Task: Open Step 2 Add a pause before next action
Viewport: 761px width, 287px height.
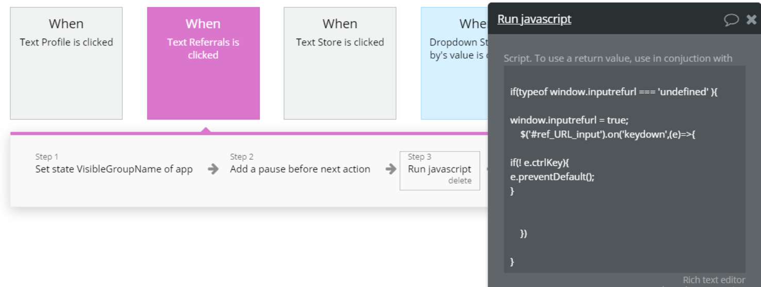Action: coord(300,164)
